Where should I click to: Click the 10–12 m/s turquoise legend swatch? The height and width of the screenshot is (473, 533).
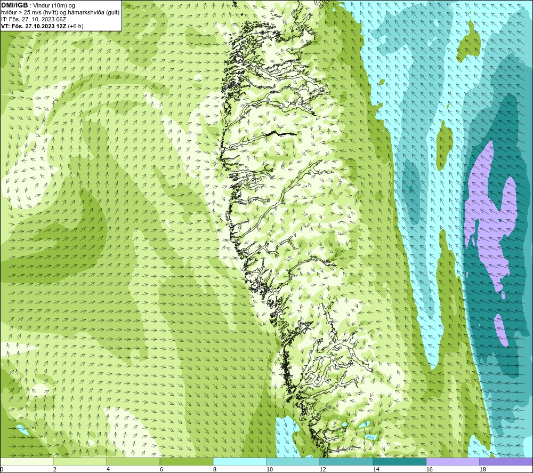click(x=293, y=462)
